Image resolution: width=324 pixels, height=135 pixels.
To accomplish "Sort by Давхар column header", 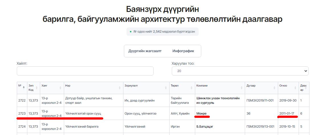I will pyautogui.click(x=303, y=88).
